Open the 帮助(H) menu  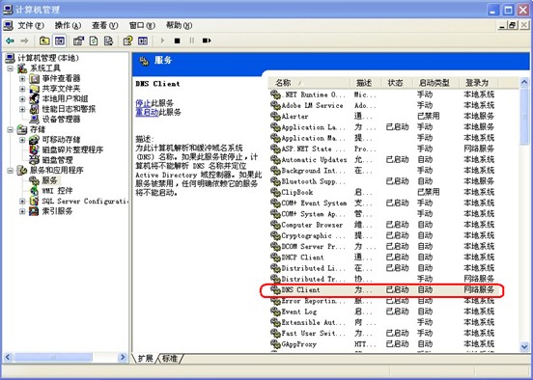[180, 25]
